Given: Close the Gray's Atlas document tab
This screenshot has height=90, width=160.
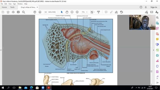Looking at the screenshot, I should coord(37,7).
